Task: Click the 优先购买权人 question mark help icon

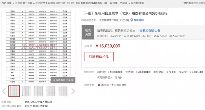Action: [x=120, y=77]
